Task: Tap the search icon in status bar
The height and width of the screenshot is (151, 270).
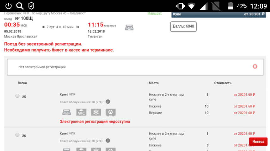Action: 20,6
